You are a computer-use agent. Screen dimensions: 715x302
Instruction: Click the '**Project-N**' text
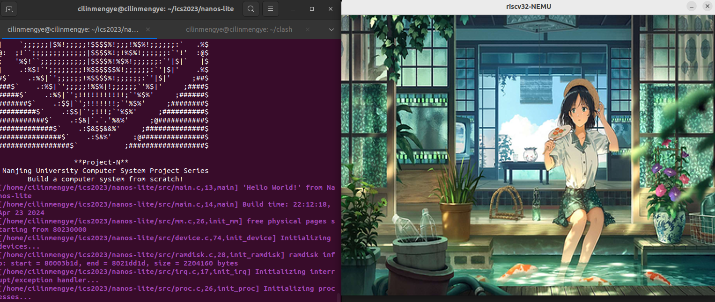(101, 162)
